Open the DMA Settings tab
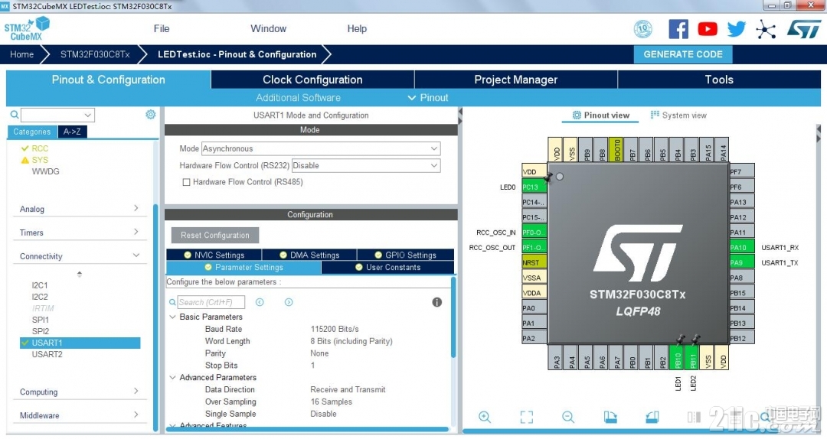This screenshot has height=439, width=827. (x=309, y=255)
